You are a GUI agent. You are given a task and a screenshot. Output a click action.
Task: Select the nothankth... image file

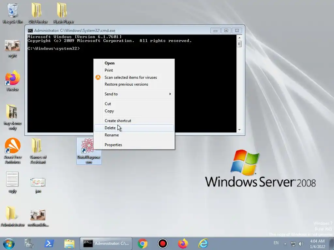[x=38, y=218]
